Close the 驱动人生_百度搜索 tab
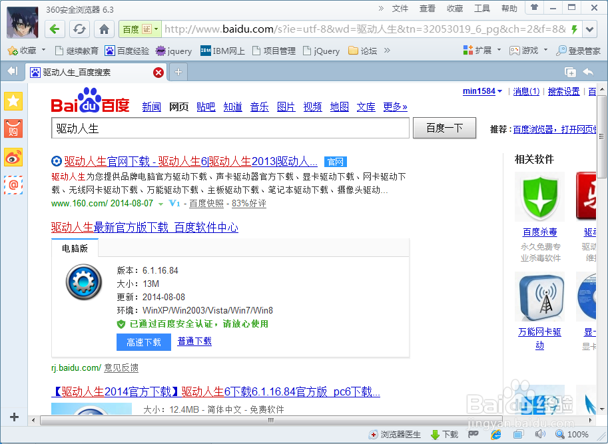Image resolution: width=608 pixels, height=444 pixels. click(x=158, y=72)
